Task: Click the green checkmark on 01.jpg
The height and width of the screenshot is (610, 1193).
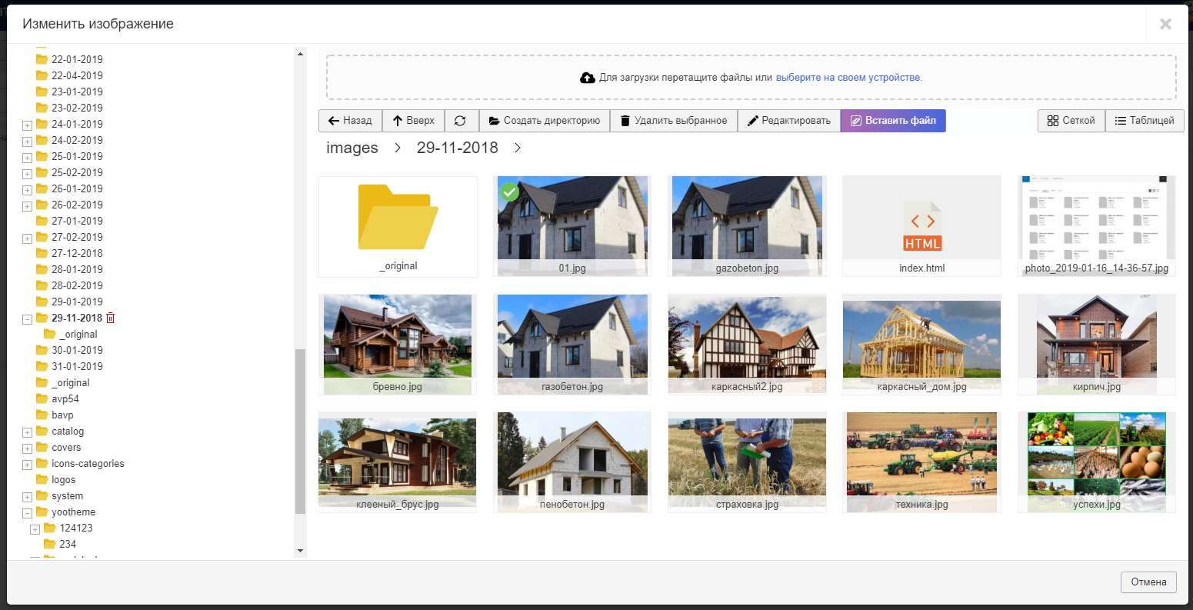Action: 508,192
